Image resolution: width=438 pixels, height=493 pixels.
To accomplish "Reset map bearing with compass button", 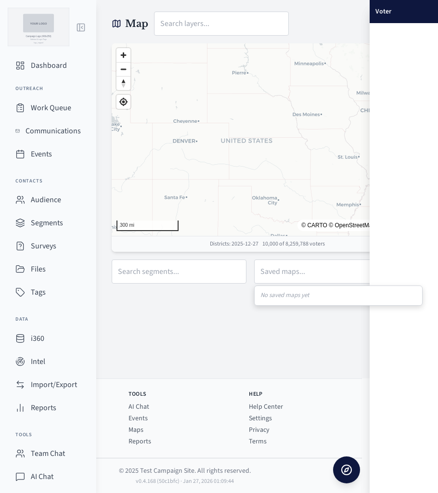I will 123,83.
